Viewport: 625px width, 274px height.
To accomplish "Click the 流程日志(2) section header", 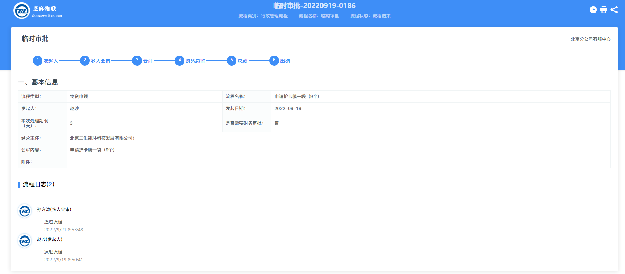I will click(38, 184).
